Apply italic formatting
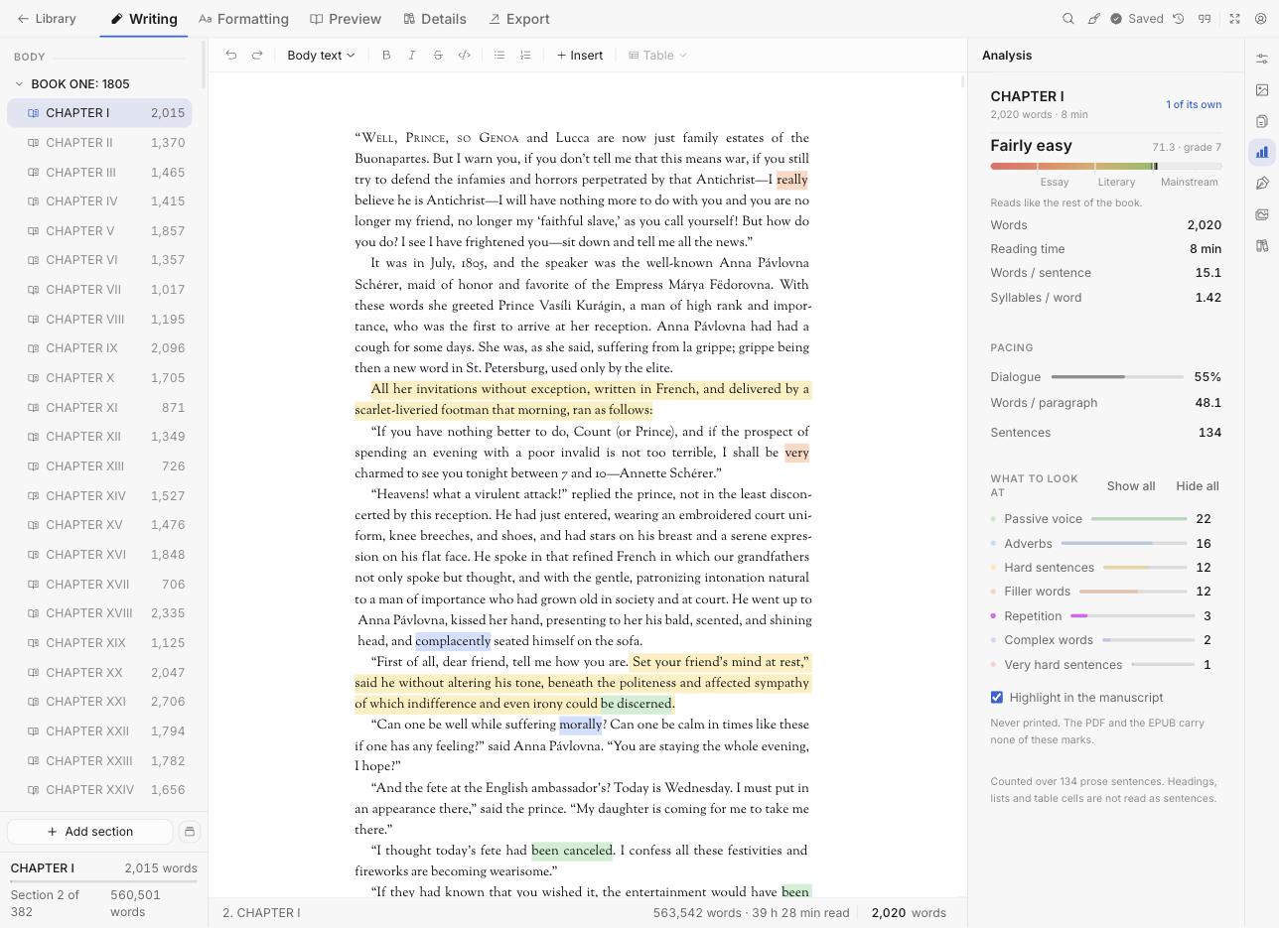 coord(412,56)
